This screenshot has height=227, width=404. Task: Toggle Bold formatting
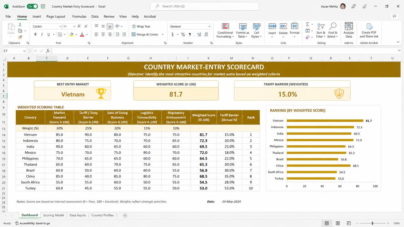pos(35,34)
